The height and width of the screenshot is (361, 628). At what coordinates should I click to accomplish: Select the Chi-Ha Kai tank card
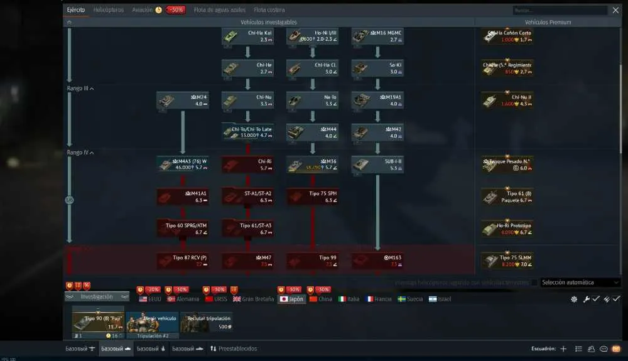[247, 36]
